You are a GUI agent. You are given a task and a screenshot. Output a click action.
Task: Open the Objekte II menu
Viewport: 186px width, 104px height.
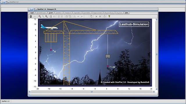click(68, 13)
